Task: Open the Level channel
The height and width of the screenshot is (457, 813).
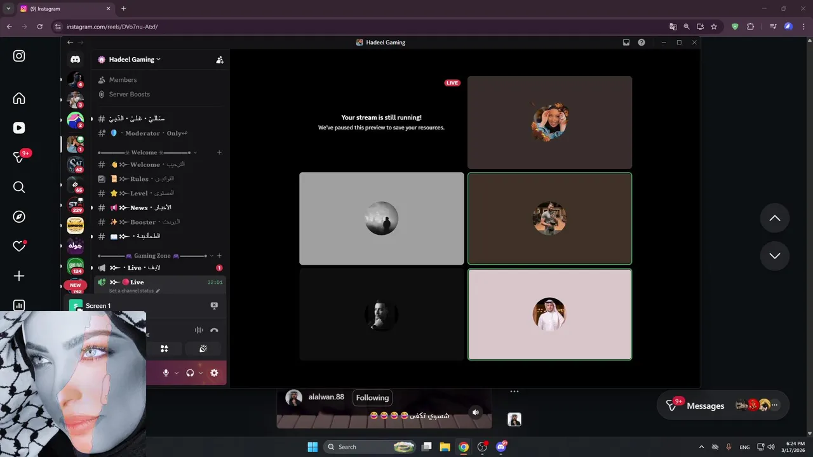Action: point(160,193)
